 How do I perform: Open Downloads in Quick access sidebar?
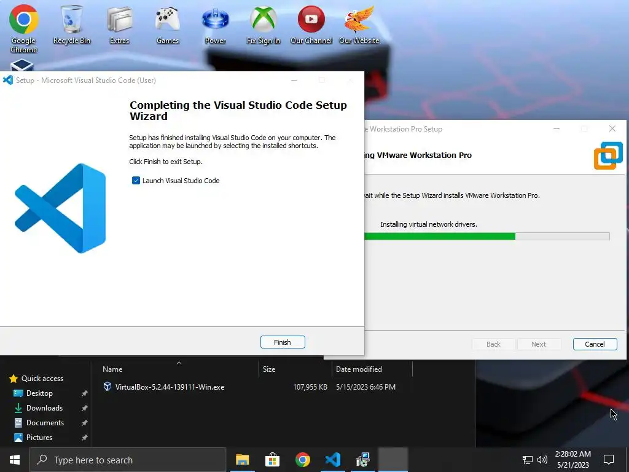point(44,408)
